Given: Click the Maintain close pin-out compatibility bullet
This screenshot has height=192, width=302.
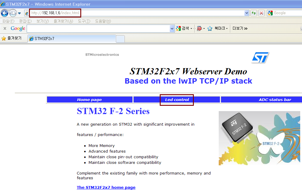Looking at the screenshot, I should point(123,157).
